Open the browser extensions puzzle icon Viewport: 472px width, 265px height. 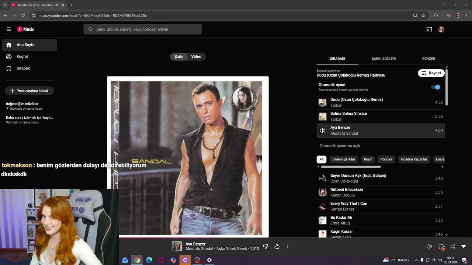(x=436, y=15)
